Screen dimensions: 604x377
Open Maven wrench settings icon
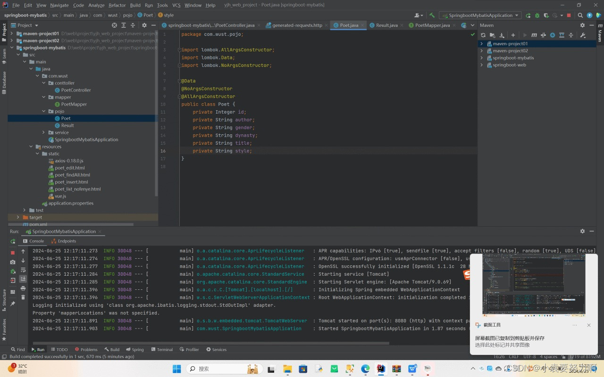coord(583,35)
